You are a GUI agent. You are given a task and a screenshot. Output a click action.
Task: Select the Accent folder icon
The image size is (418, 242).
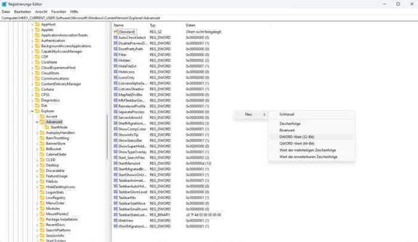coord(42,117)
